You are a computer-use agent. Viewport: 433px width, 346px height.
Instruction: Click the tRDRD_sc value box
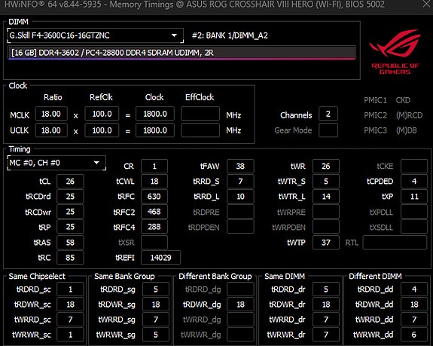click(x=70, y=289)
